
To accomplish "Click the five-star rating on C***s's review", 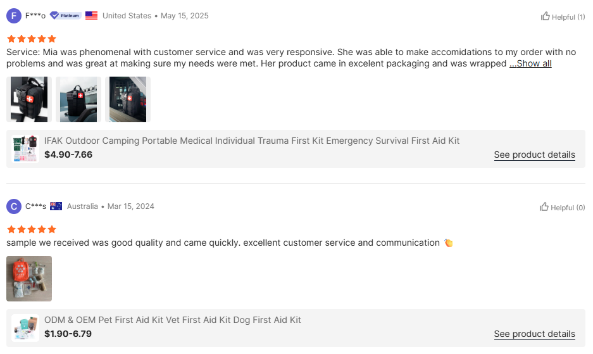I will click(x=31, y=229).
